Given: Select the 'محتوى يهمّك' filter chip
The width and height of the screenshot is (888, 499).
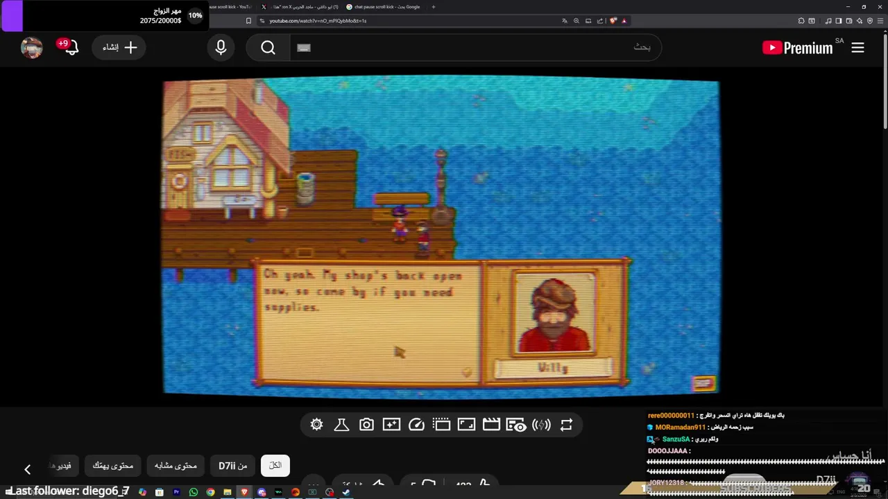Looking at the screenshot, I should [x=112, y=466].
